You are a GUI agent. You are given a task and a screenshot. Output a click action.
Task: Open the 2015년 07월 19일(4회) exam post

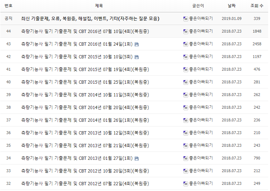click(85, 70)
